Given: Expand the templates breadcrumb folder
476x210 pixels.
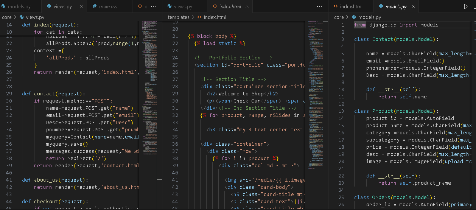Looking at the screenshot, I should [x=178, y=17].
